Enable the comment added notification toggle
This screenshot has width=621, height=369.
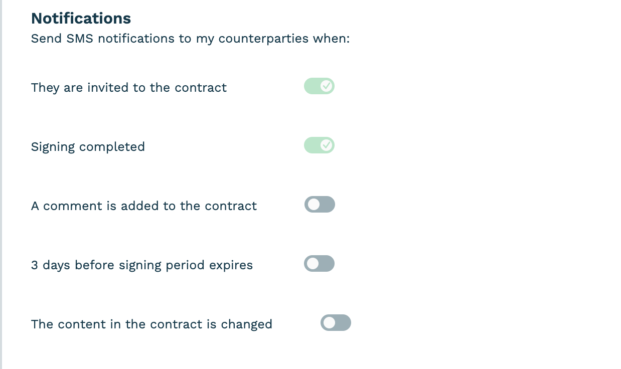coord(320,205)
